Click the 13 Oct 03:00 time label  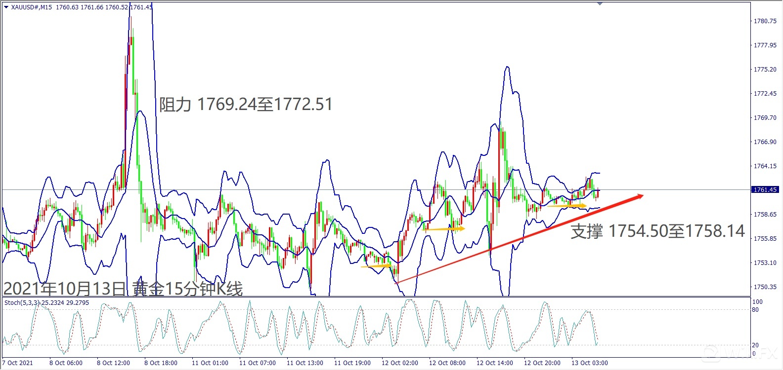click(x=590, y=363)
